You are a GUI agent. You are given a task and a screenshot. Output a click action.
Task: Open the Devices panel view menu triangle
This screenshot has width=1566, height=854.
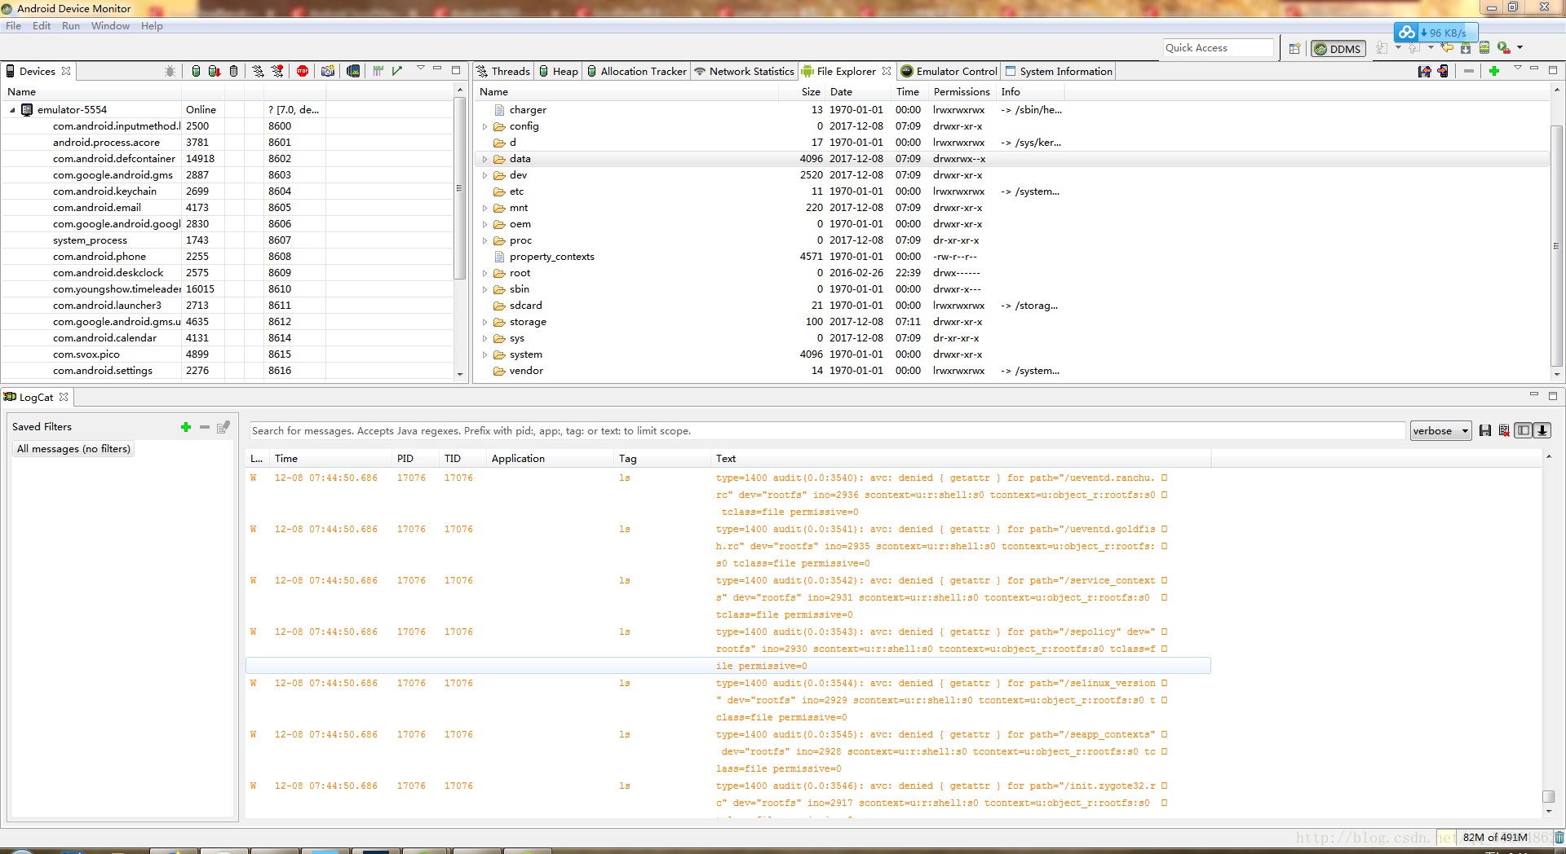[x=421, y=68]
